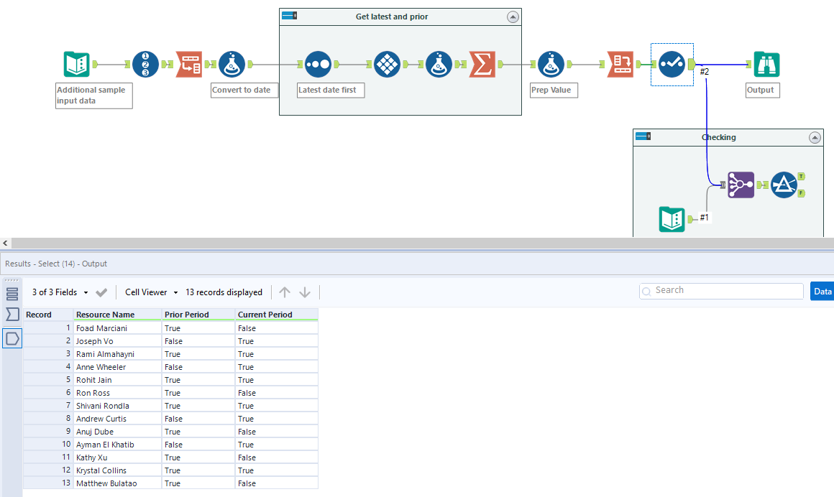
Task: Collapse the Checking container
Action: pyautogui.click(x=814, y=137)
